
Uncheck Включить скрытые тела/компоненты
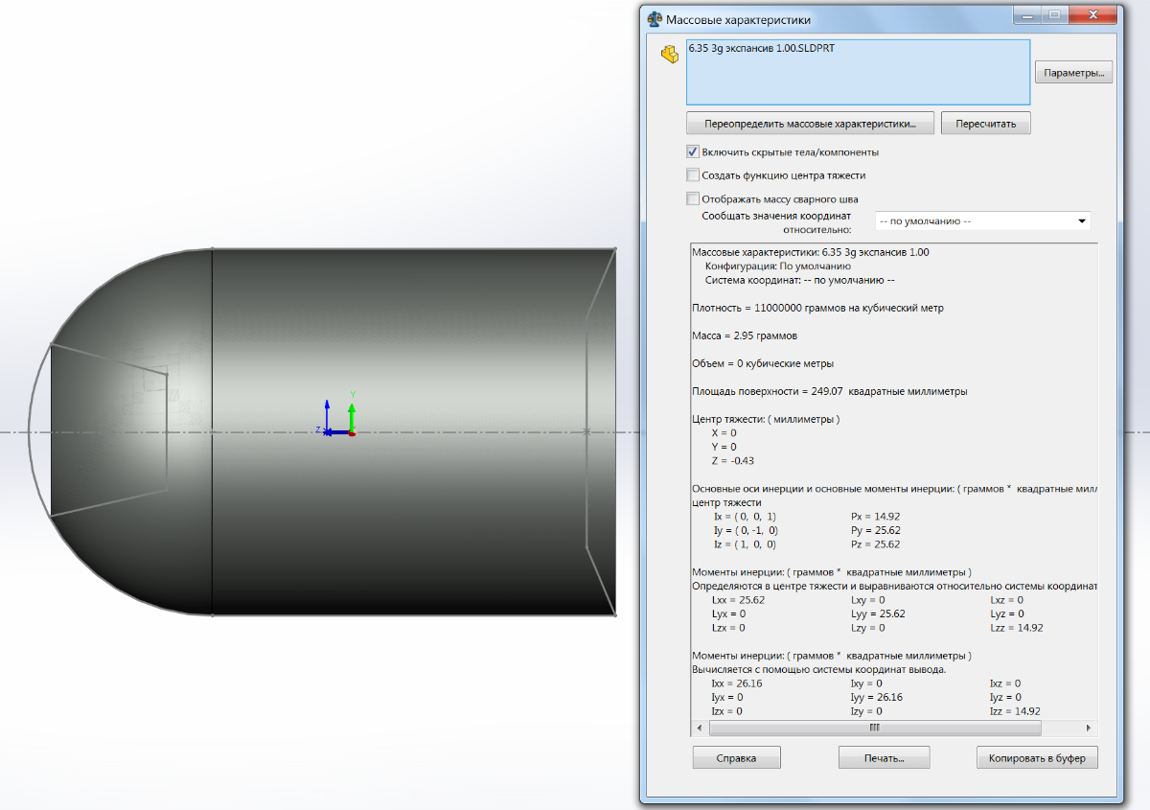693,151
